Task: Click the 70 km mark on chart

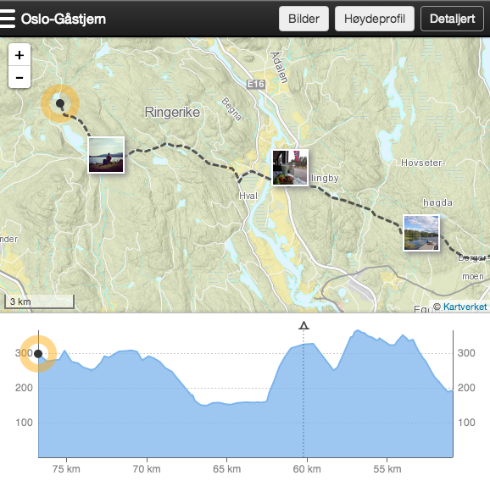Action: (x=147, y=469)
